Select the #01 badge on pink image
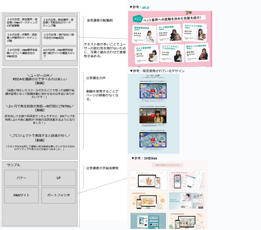261x230 pixels. click(x=138, y=19)
